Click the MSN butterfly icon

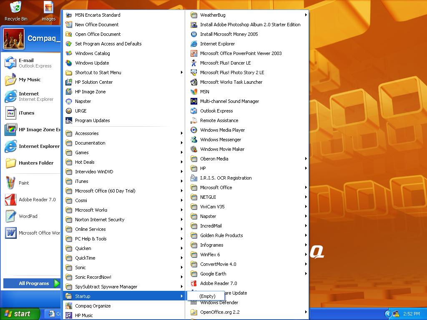point(194,92)
